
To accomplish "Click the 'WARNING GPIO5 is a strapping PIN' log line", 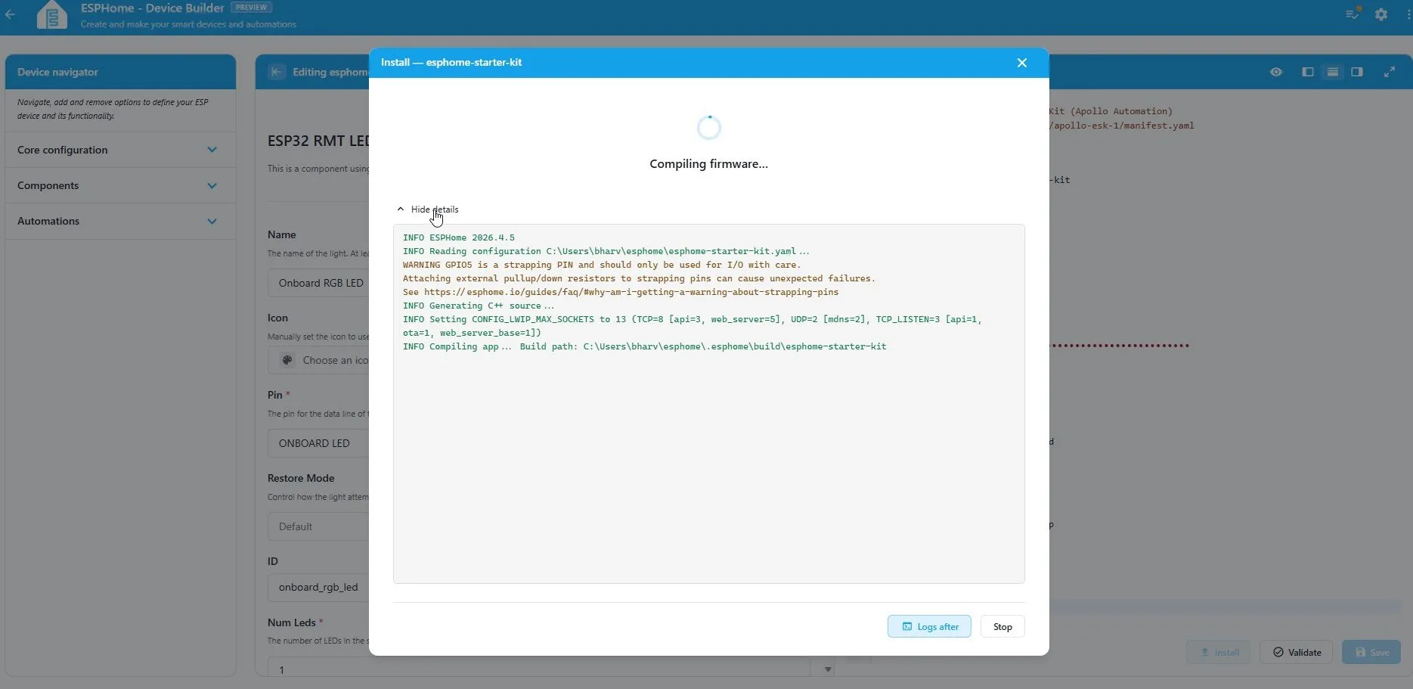I will tap(602, 265).
